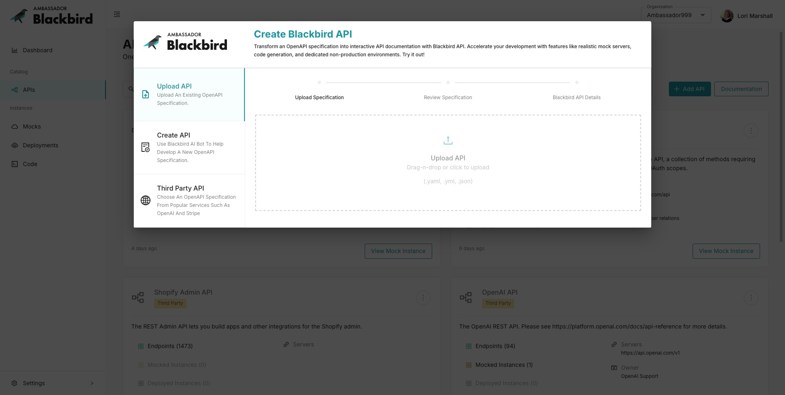Click the Blackbird API Details step label
Screen dimensions: 785x395
pos(576,98)
